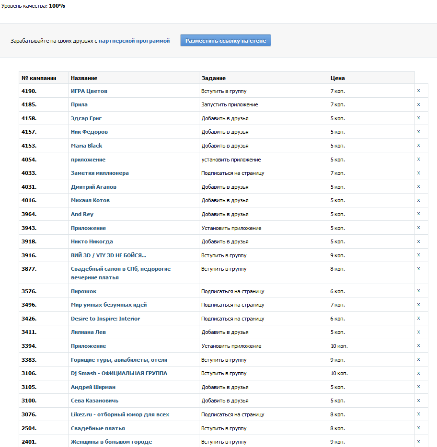Click x beside Женщины в большом городе
This screenshot has height=447, width=437.
point(418,442)
